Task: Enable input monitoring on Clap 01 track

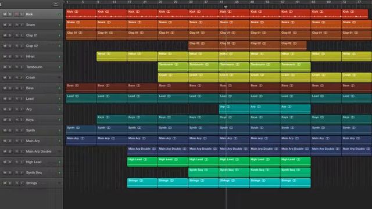Action: tap(22, 35)
